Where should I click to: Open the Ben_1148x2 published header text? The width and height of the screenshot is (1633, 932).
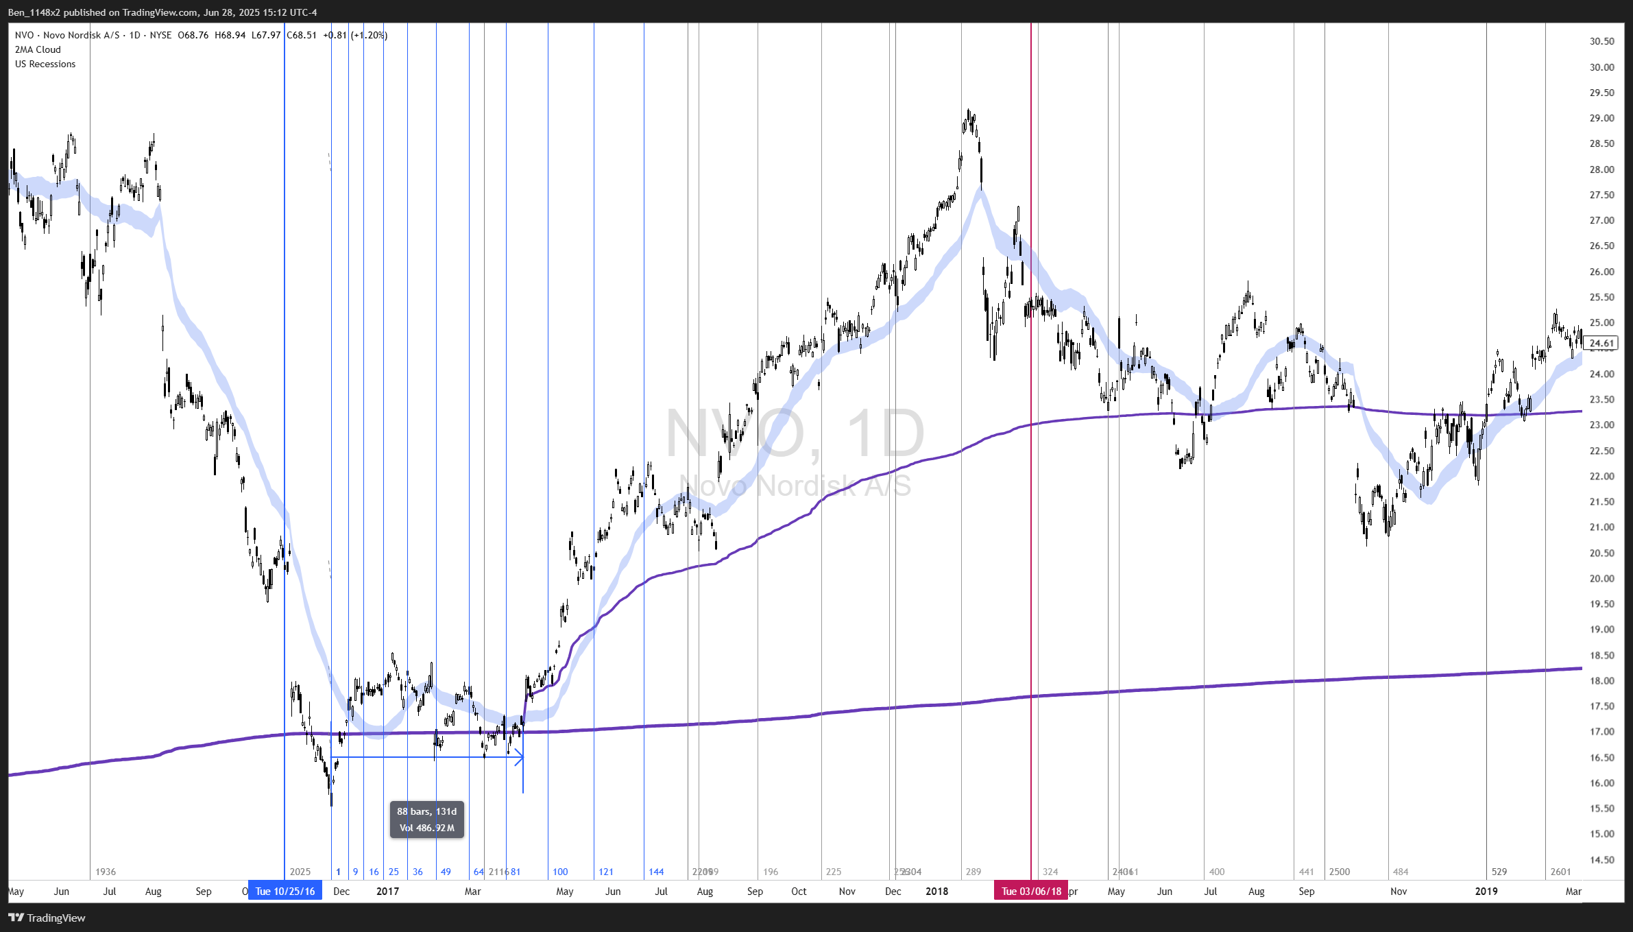coord(162,12)
